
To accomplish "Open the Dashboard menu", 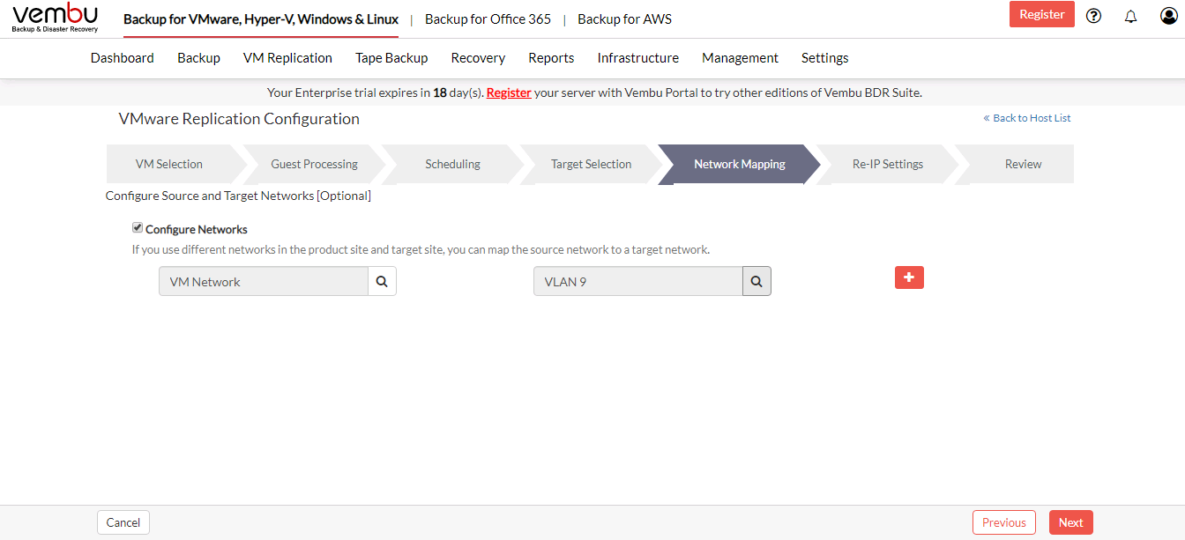I will coord(123,58).
